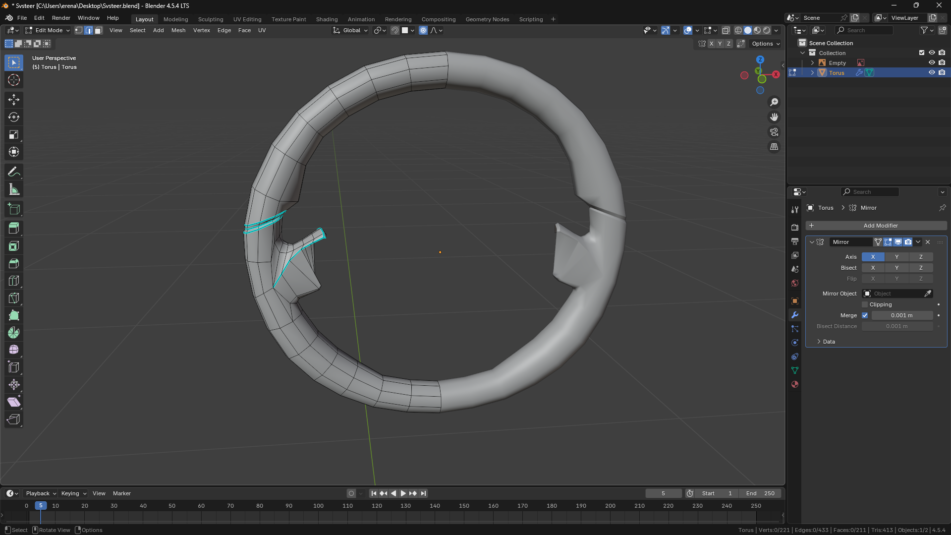Select the Loop Cut tool
The height and width of the screenshot is (535, 951).
pyautogui.click(x=14, y=281)
